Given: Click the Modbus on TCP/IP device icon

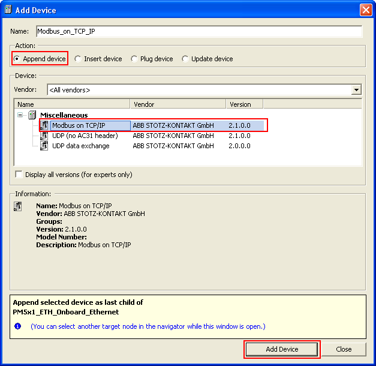Looking at the screenshot, I should tap(44, 125).
